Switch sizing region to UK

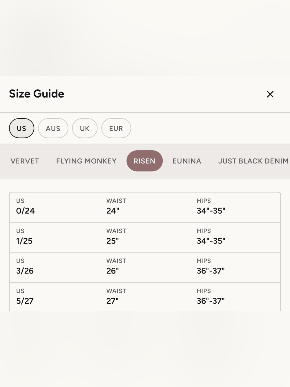tap(85, 128)
